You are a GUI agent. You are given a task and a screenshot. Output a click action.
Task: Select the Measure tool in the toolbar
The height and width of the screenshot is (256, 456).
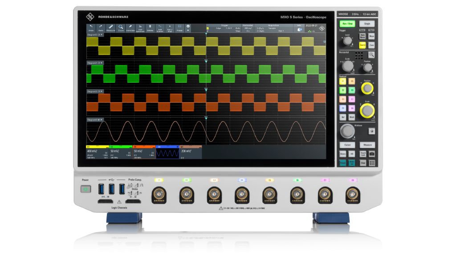pos(111,28)
